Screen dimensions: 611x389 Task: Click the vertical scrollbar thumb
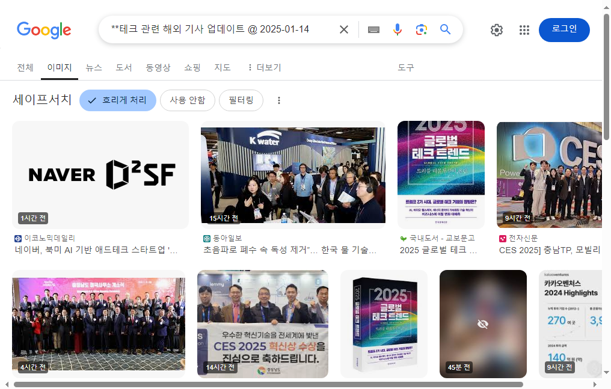606,77
